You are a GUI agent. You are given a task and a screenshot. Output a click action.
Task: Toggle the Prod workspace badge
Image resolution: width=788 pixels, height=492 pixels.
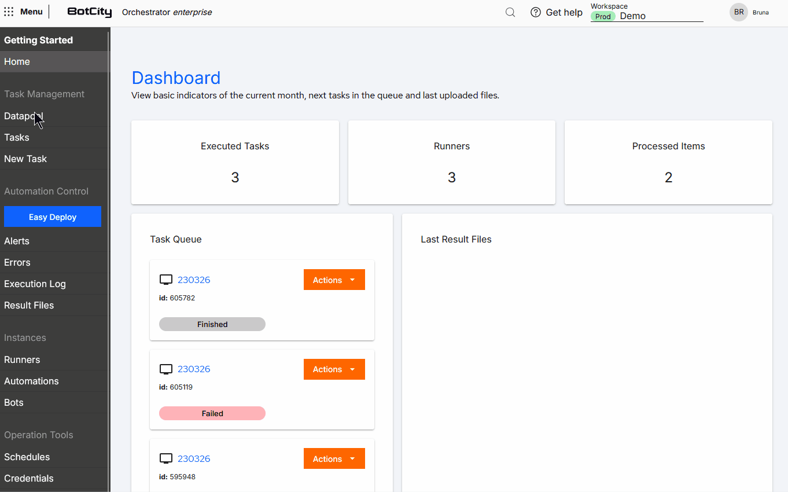pyautogui.click(x=603, y=17)
